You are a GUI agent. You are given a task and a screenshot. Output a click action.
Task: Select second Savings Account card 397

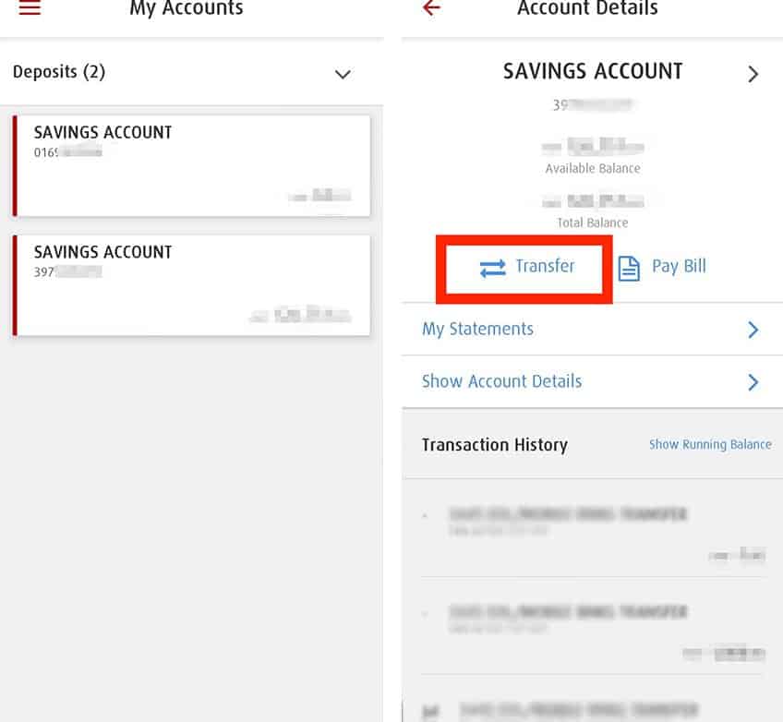[192, 285]
